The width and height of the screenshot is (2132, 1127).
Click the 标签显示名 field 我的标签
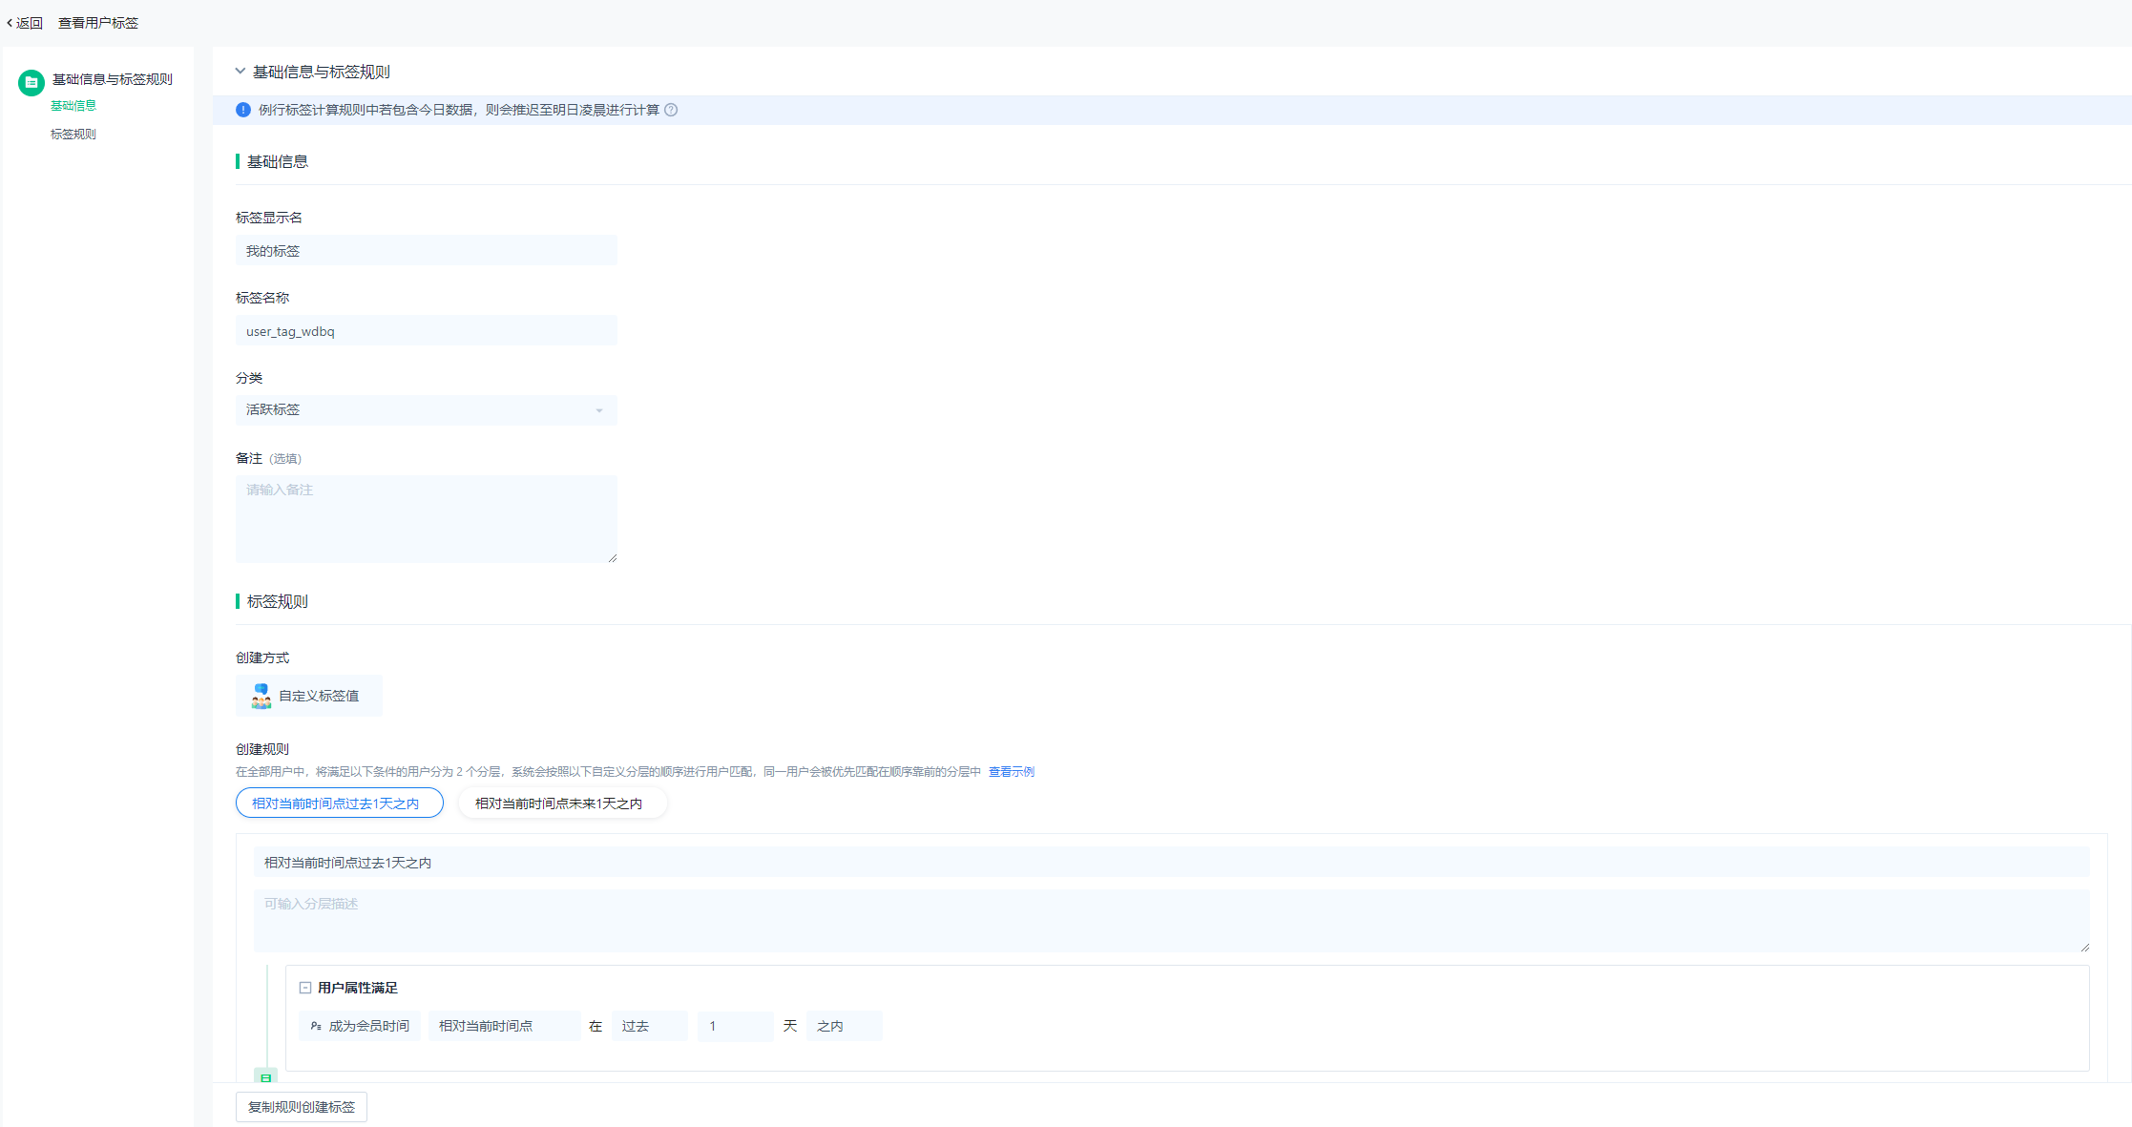point(427,251)
